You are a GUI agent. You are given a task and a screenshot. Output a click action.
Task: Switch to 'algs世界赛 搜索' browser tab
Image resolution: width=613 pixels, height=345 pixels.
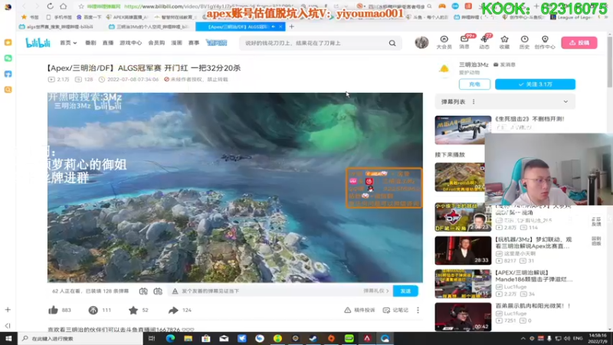[55, 27]
